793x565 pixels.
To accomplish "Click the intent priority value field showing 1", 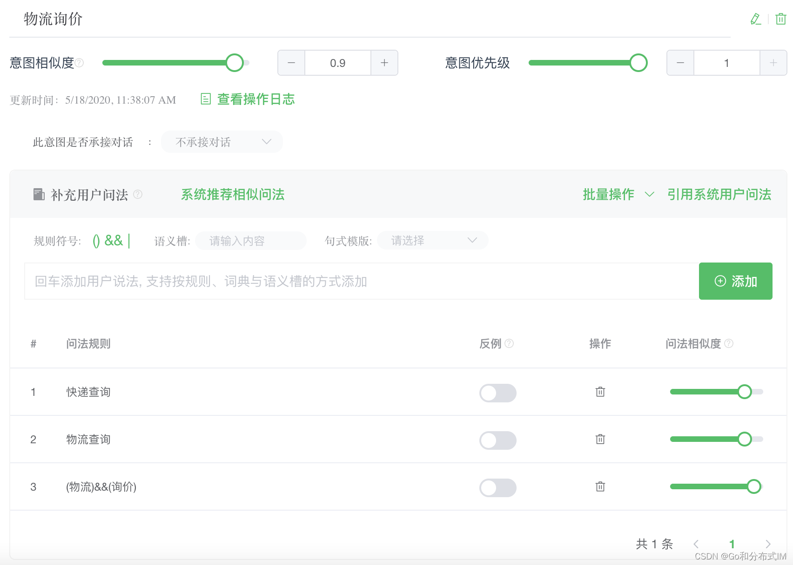I will pos(727,63).
